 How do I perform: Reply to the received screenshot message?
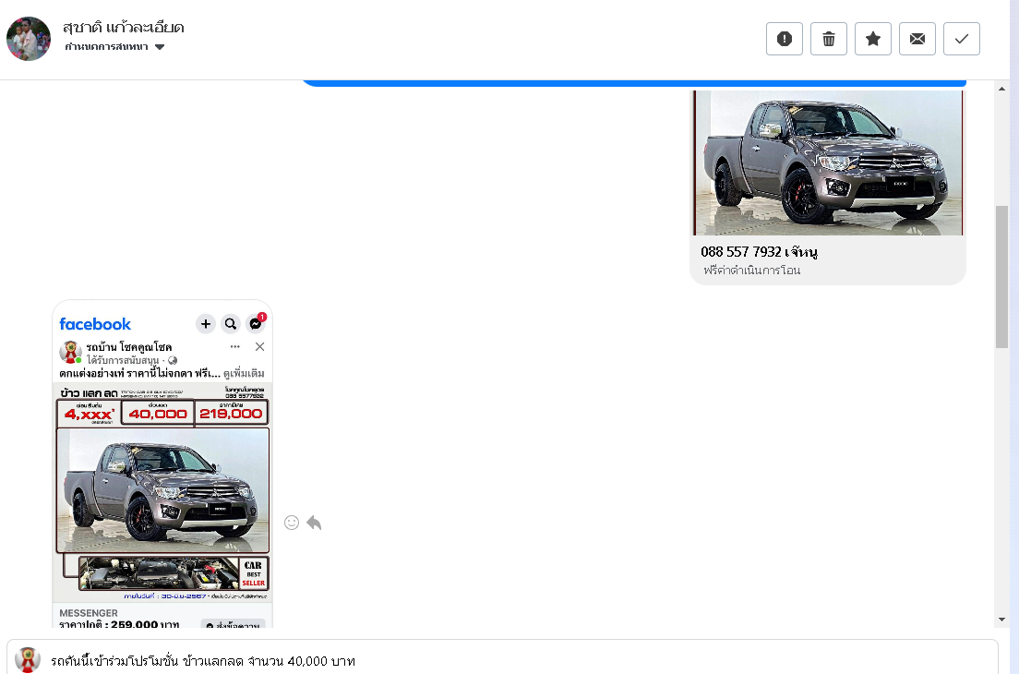314,523
